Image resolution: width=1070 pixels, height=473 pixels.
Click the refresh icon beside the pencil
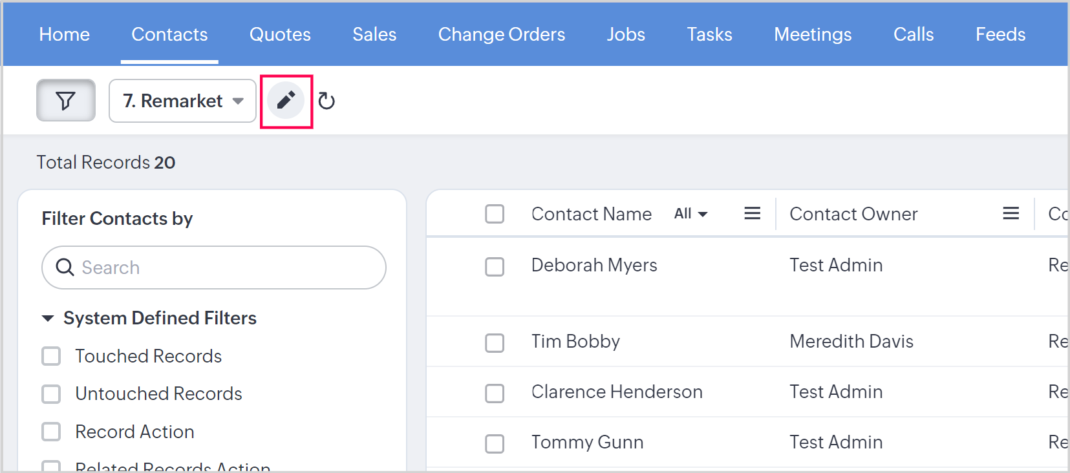click(326, 101)
